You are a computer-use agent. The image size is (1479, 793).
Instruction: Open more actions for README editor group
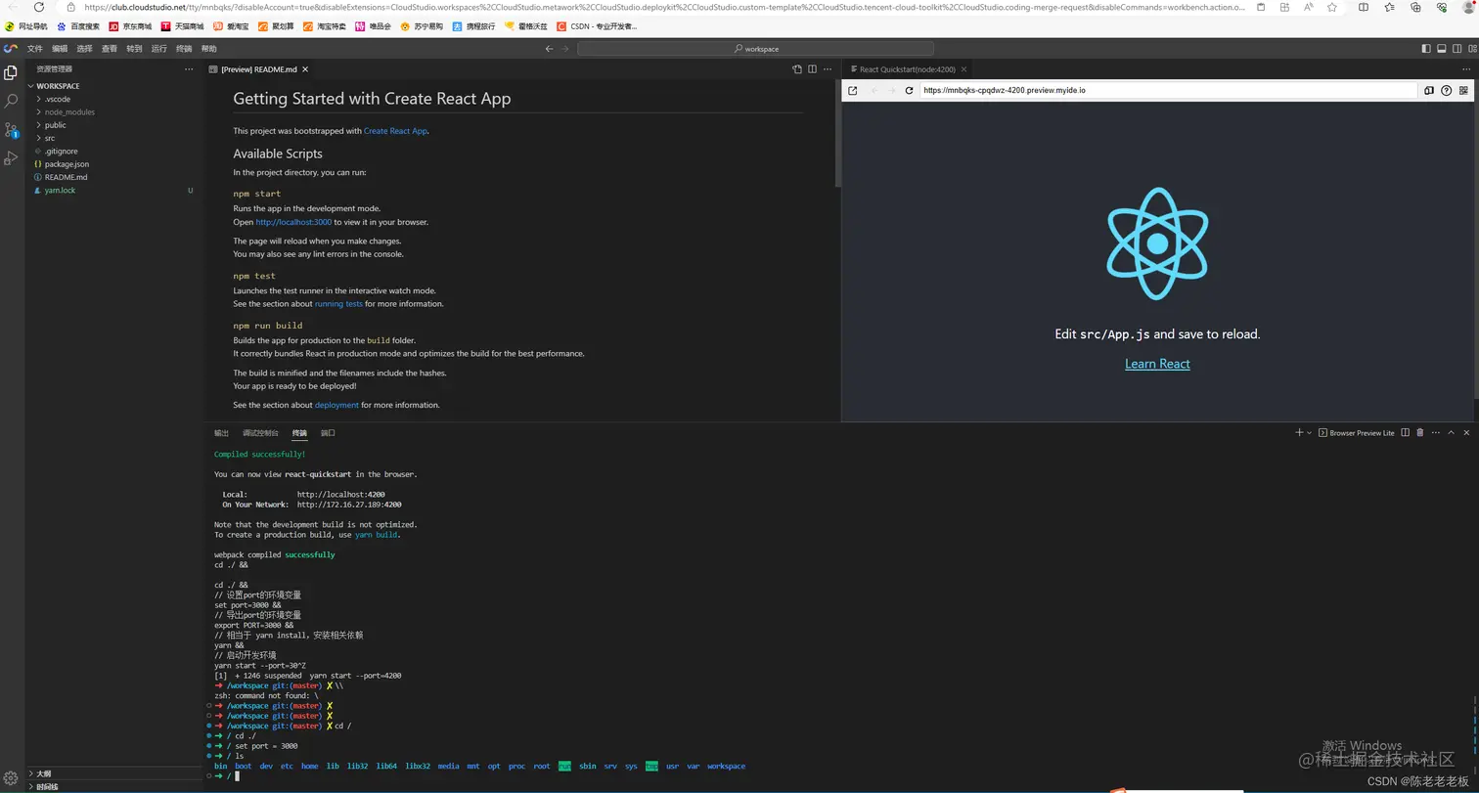tap(828, 69)
